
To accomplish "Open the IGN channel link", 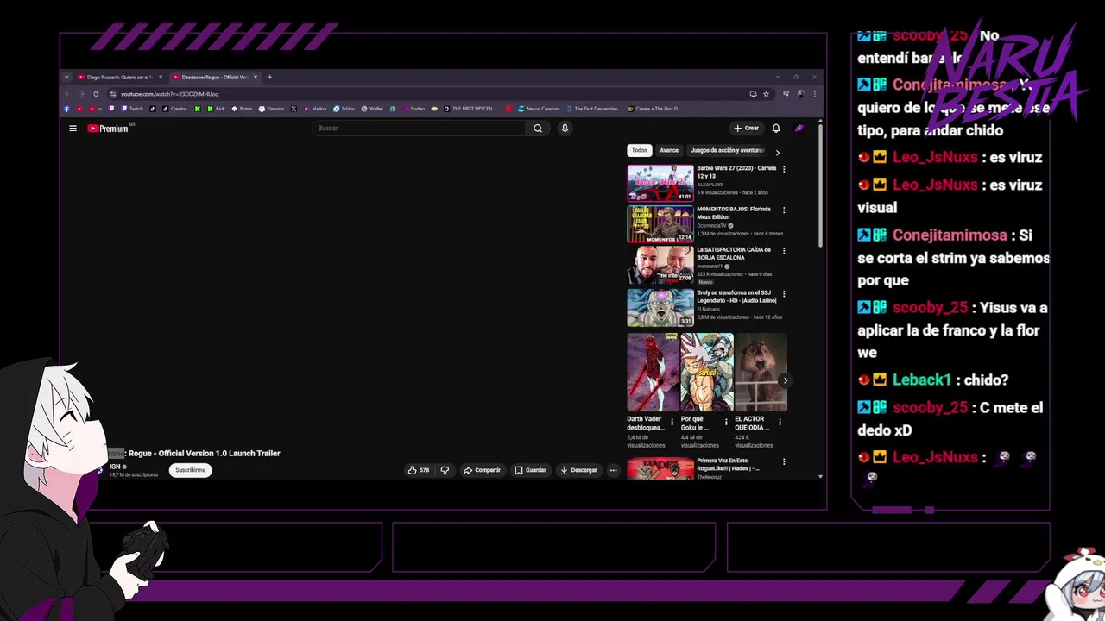I will pos(115,467).
